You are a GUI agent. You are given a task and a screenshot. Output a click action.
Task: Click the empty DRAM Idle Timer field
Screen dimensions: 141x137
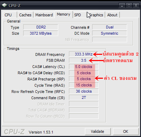pos(84,104)
